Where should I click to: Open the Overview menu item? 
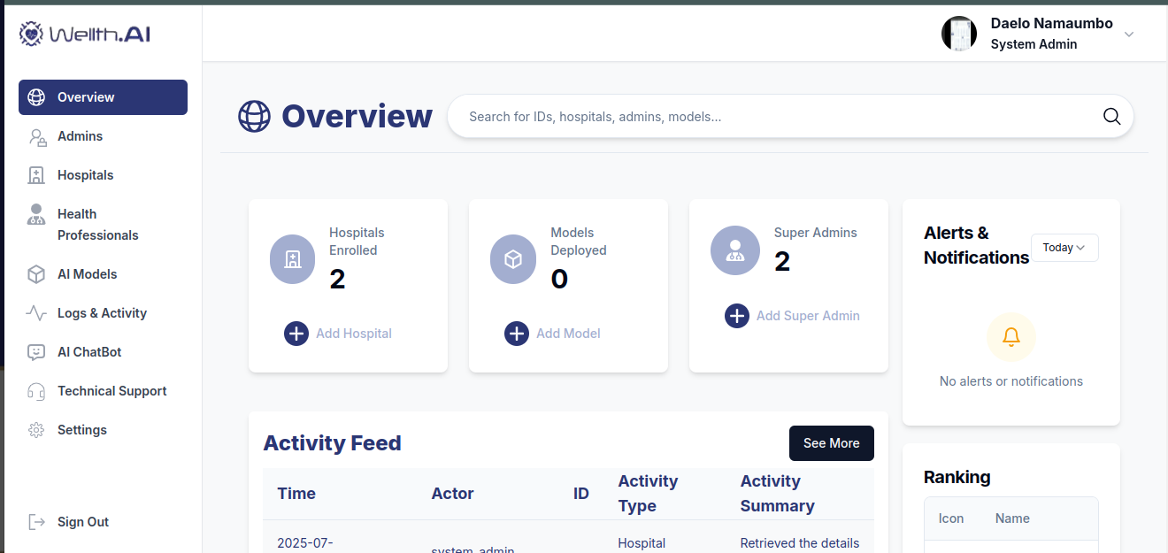[x=103, y=97]
